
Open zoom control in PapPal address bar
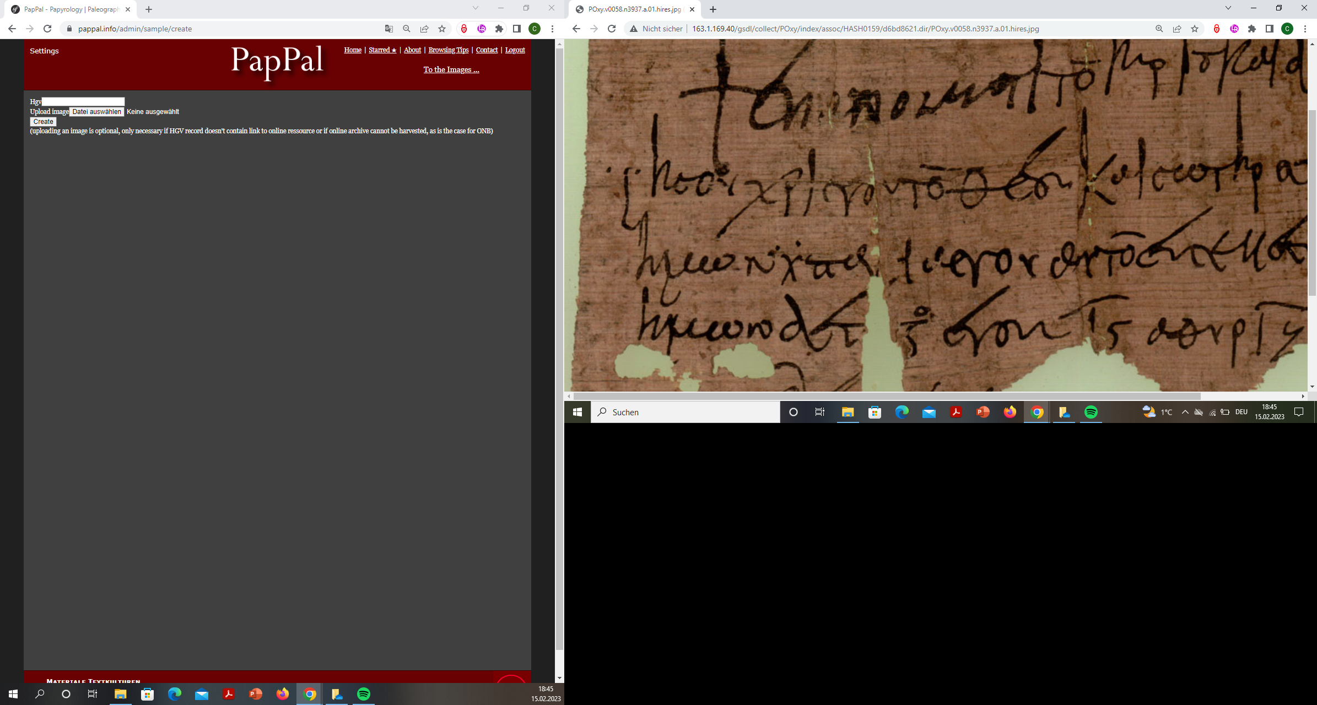coord(407,29)
